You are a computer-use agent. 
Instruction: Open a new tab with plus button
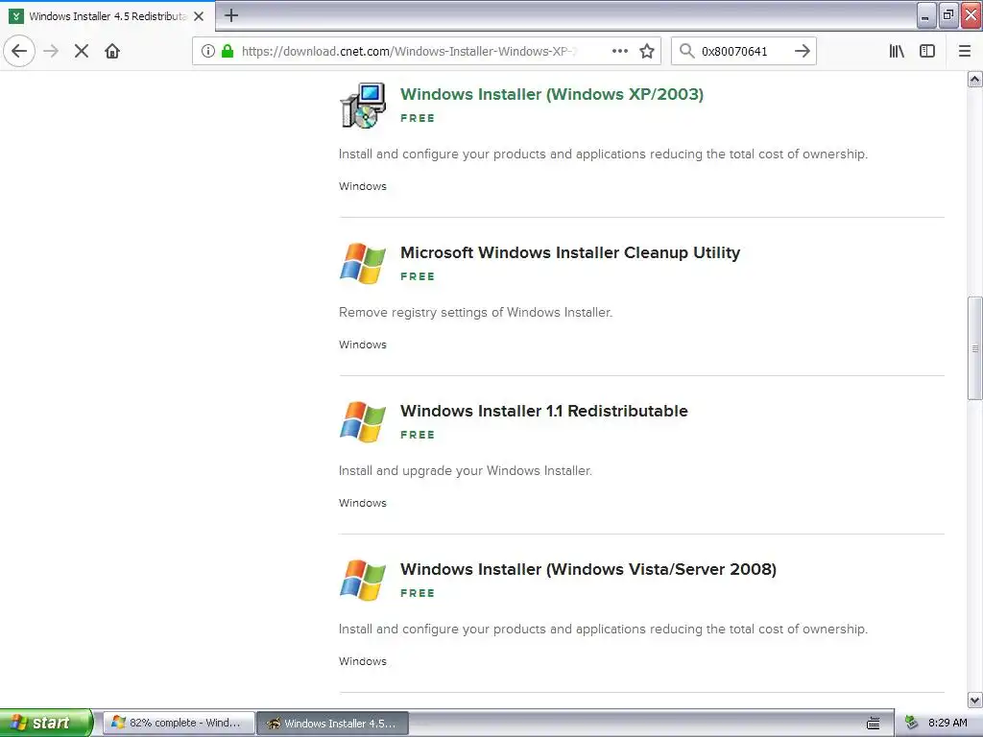point(231,15)
